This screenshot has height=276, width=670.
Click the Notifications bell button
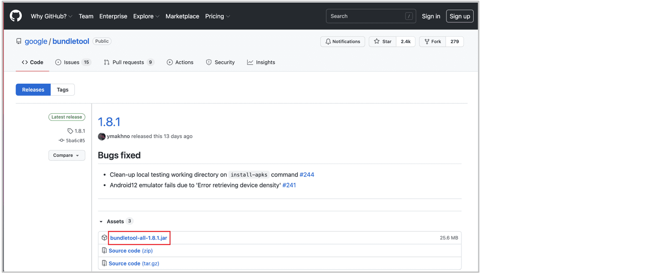coord(343,41)
